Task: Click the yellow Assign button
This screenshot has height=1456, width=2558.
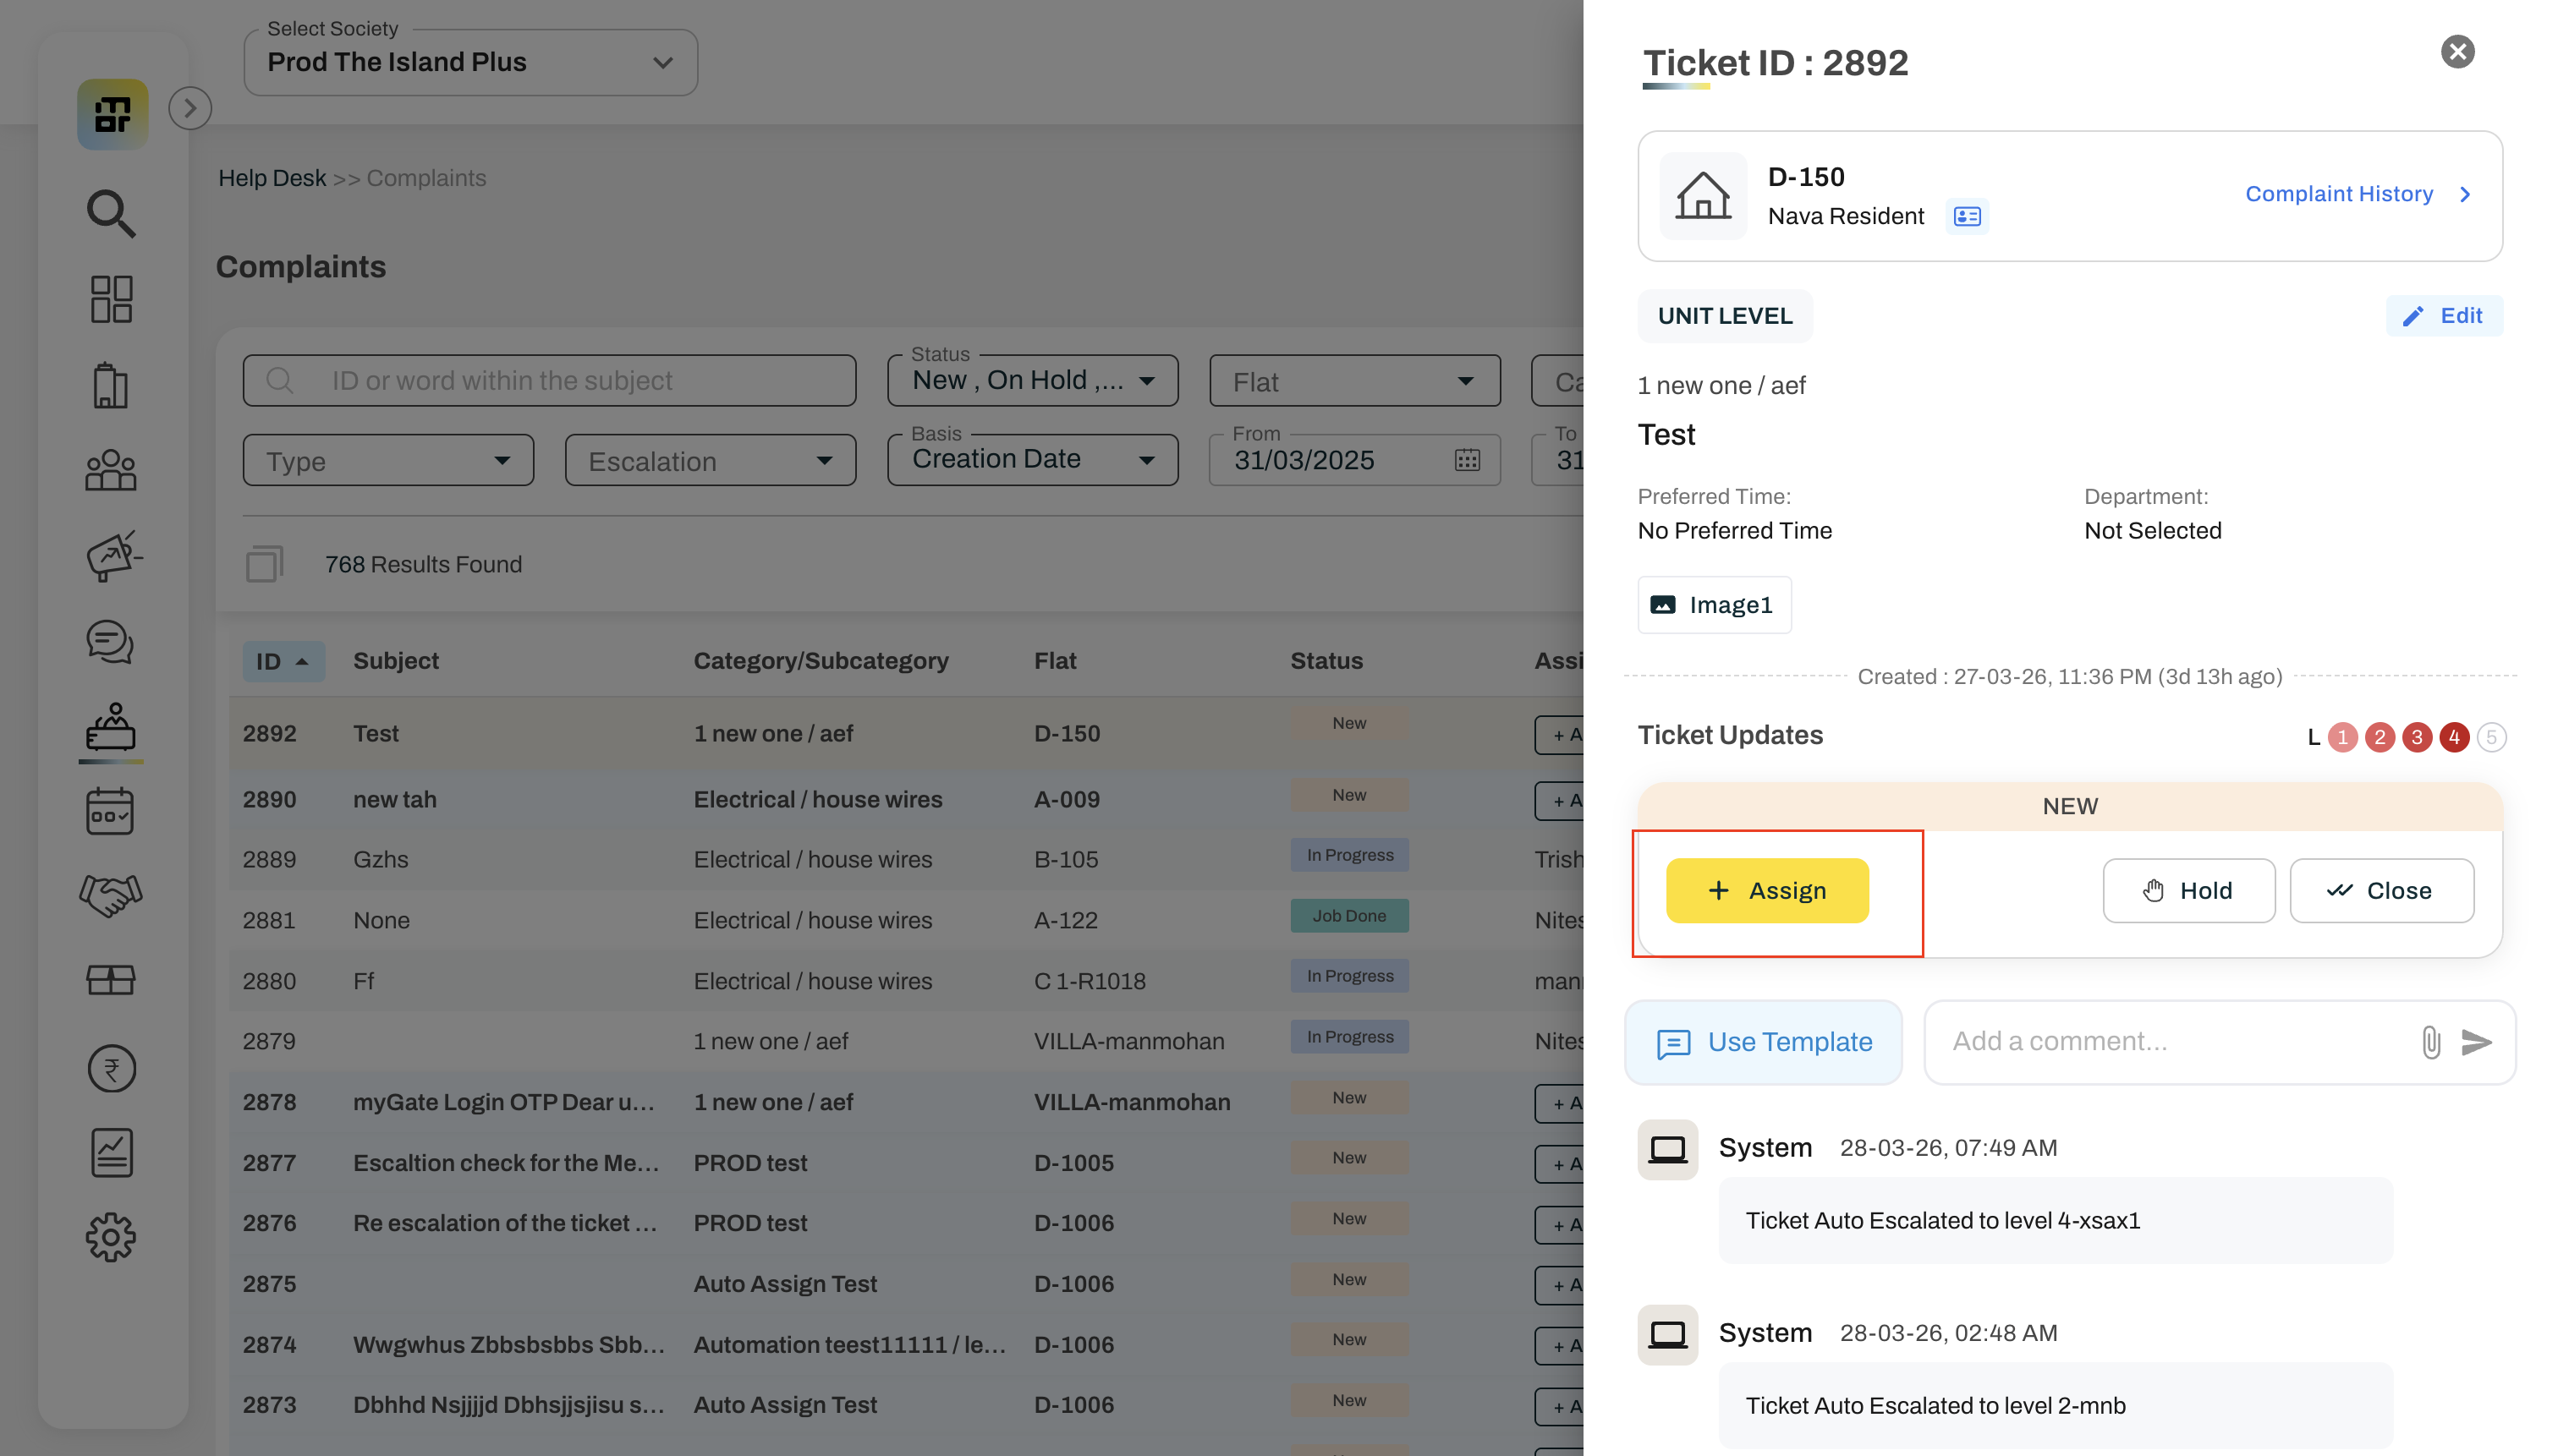Action: [x=1767, y=891]
